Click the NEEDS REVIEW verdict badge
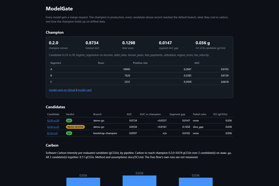Screen dimensions: 279x186 (x=75, y=127)
